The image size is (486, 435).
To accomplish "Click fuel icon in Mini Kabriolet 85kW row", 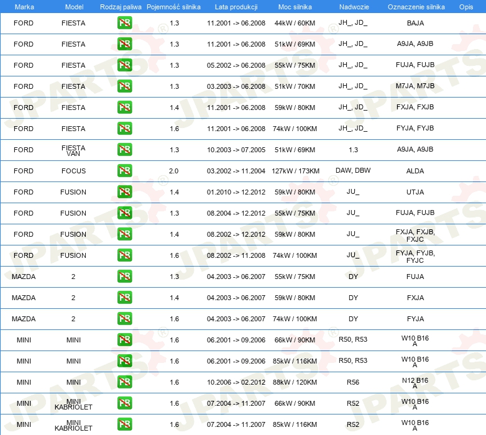I will [124, 424].
